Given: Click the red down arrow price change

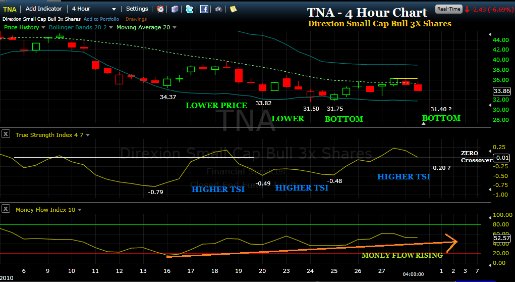Looking at the screenshot, I should pos(467,10).
